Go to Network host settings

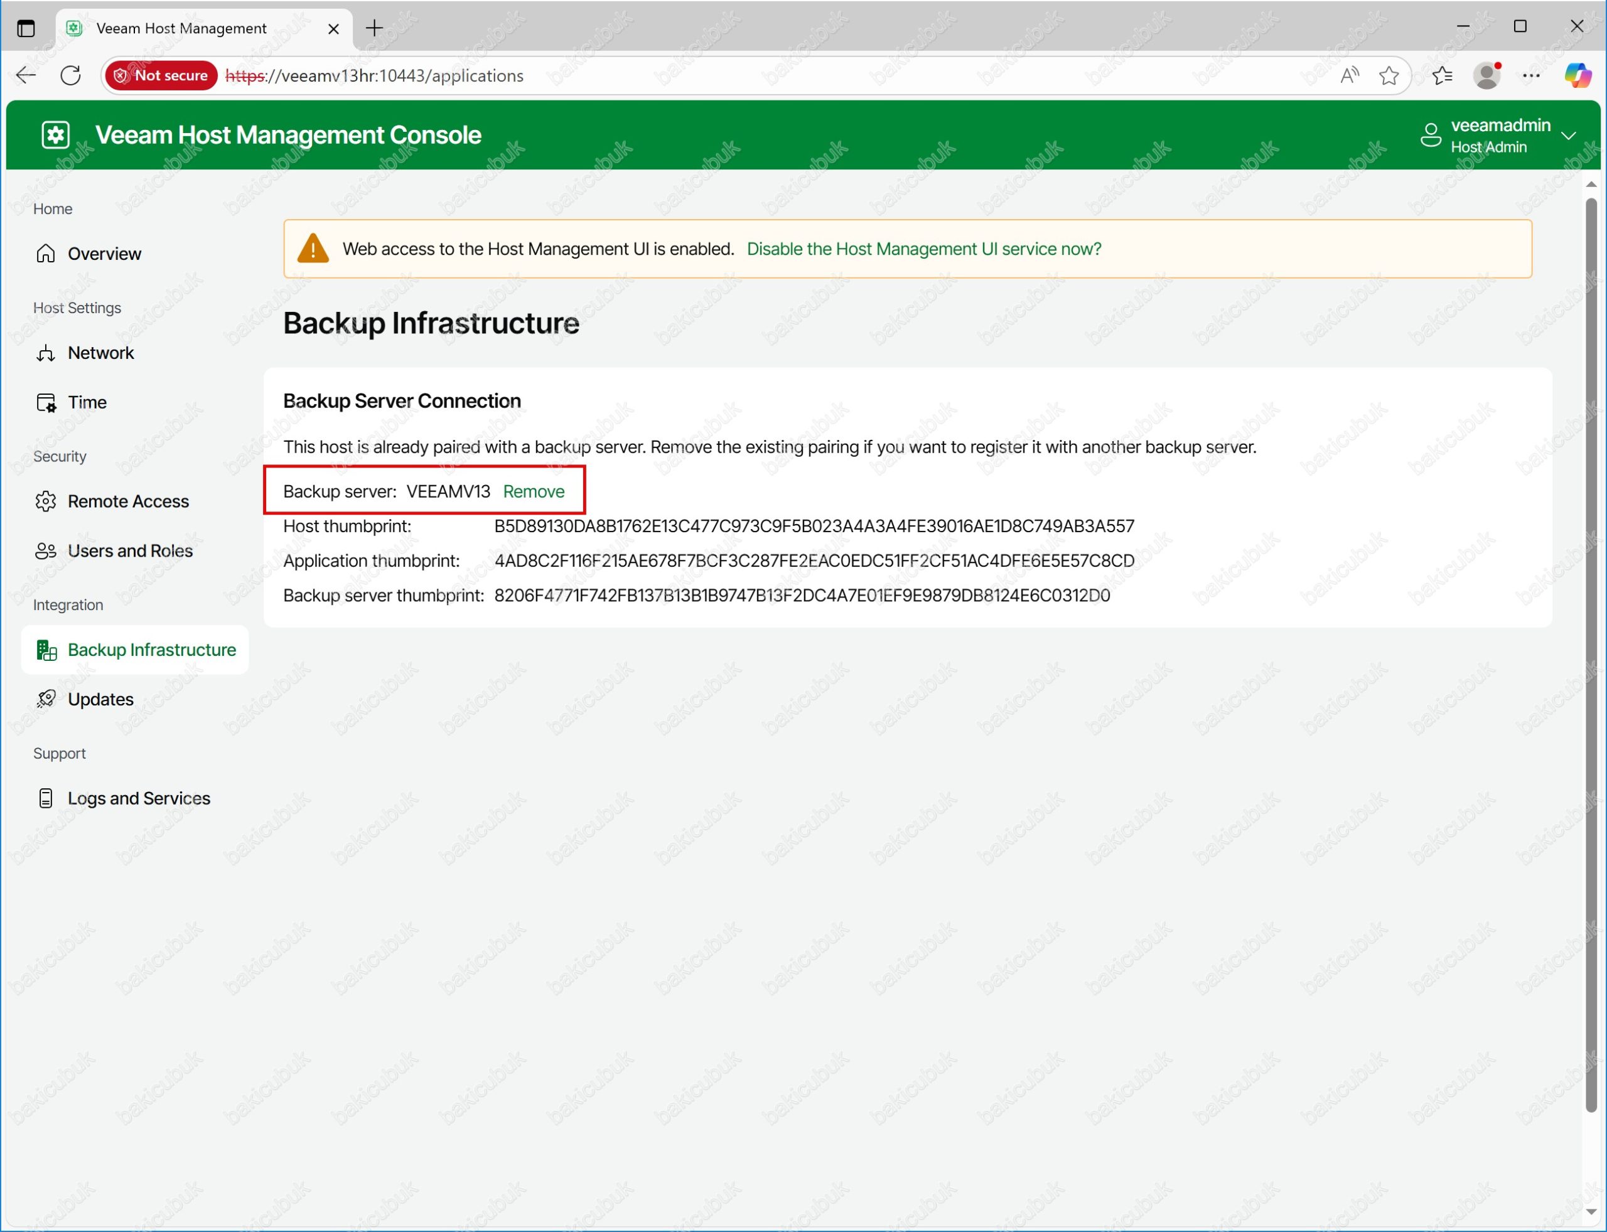[x=100, y=353]
